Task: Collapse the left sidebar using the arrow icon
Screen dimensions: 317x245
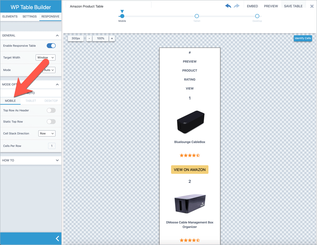Action: pos(57,238)
